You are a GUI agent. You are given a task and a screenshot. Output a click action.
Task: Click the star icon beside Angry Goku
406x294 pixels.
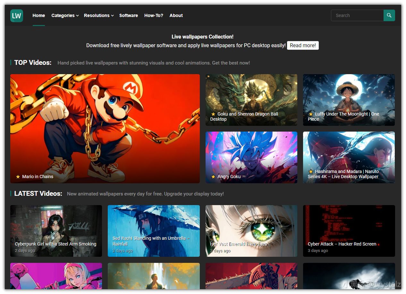pos(213,177)
